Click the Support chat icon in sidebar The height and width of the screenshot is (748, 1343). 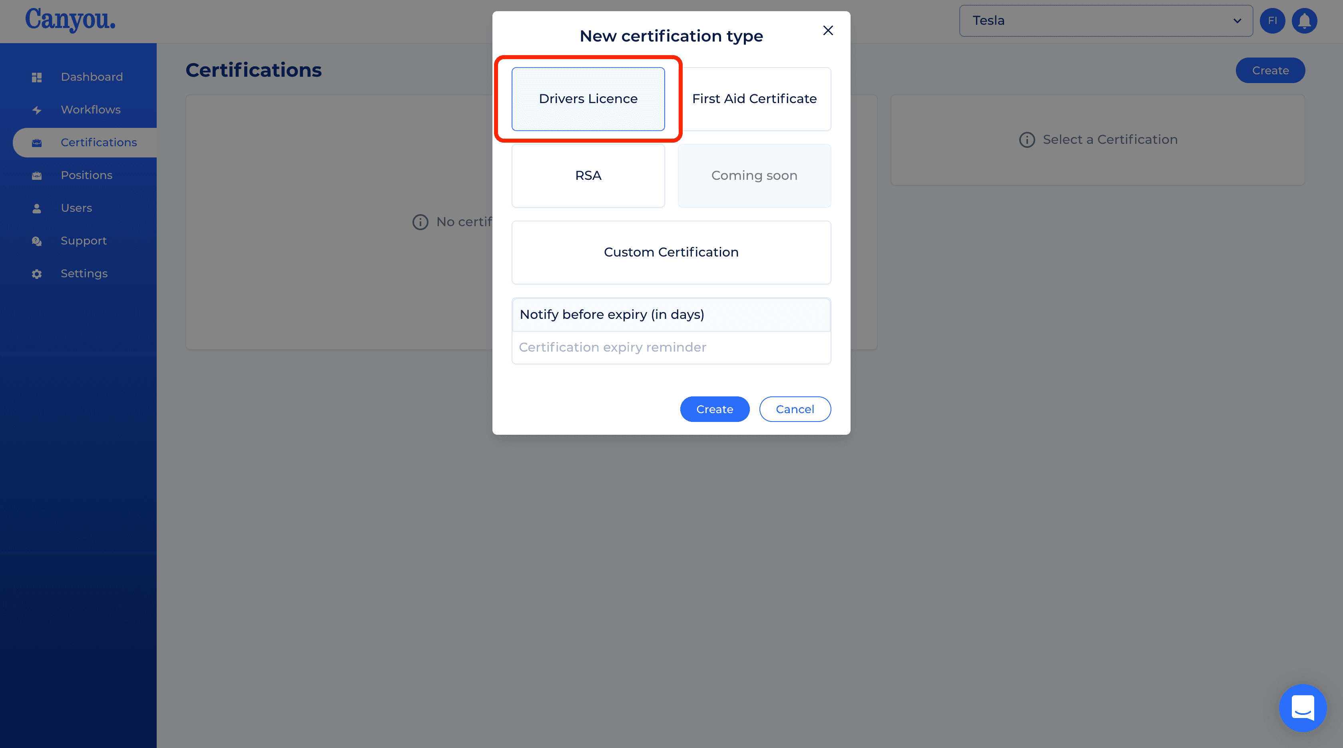point(36,241)
